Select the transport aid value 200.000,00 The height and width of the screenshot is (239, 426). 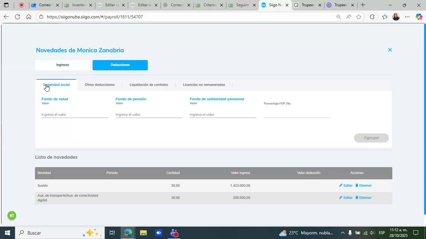(241, 198)
